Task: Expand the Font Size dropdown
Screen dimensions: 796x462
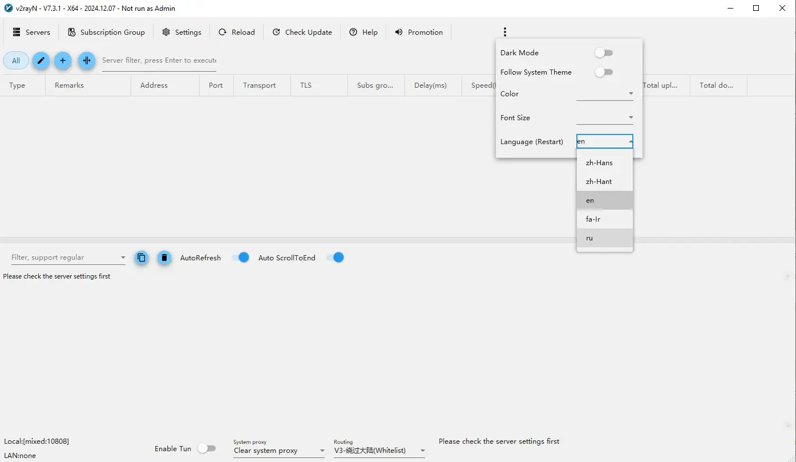Action: coord(605,118)
